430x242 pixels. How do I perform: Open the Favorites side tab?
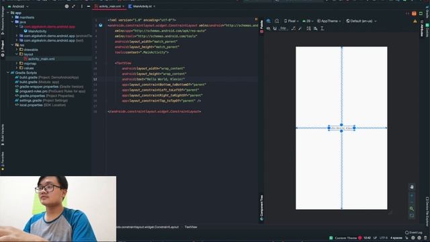point(3,161)
